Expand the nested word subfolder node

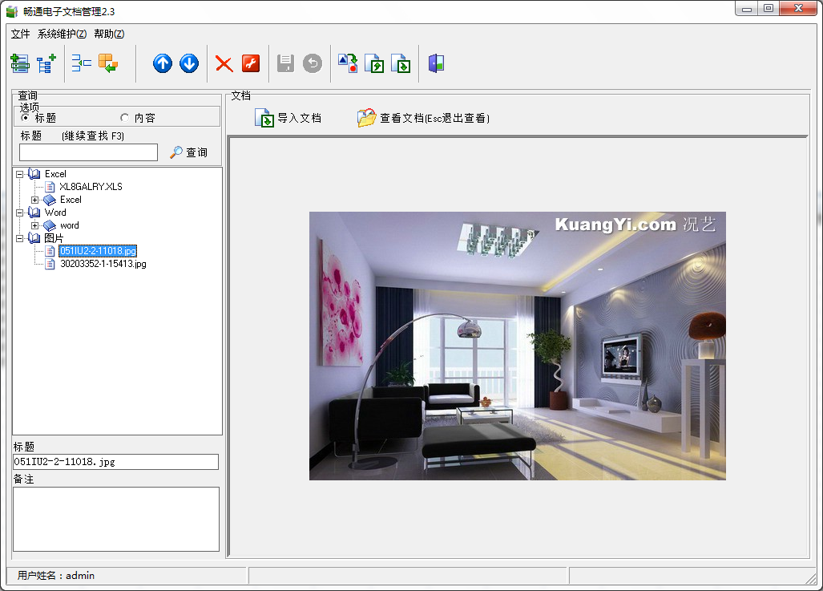tap(34, 225)
